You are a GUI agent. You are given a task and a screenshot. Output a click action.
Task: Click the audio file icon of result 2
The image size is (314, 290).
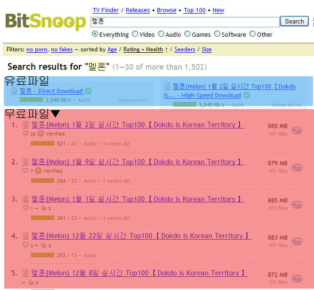(25, 162)
